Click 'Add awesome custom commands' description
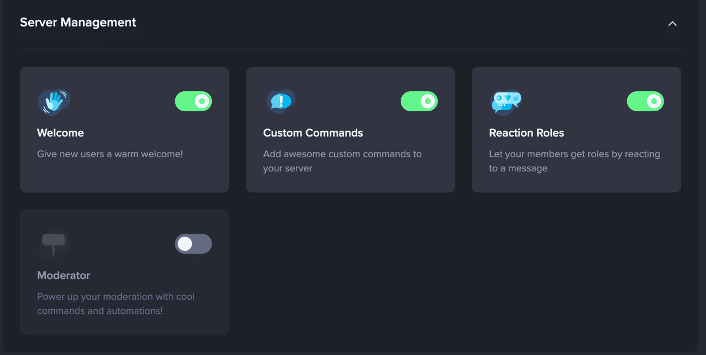706x355 pixels. pyautogui.click(x=342, y=161)
